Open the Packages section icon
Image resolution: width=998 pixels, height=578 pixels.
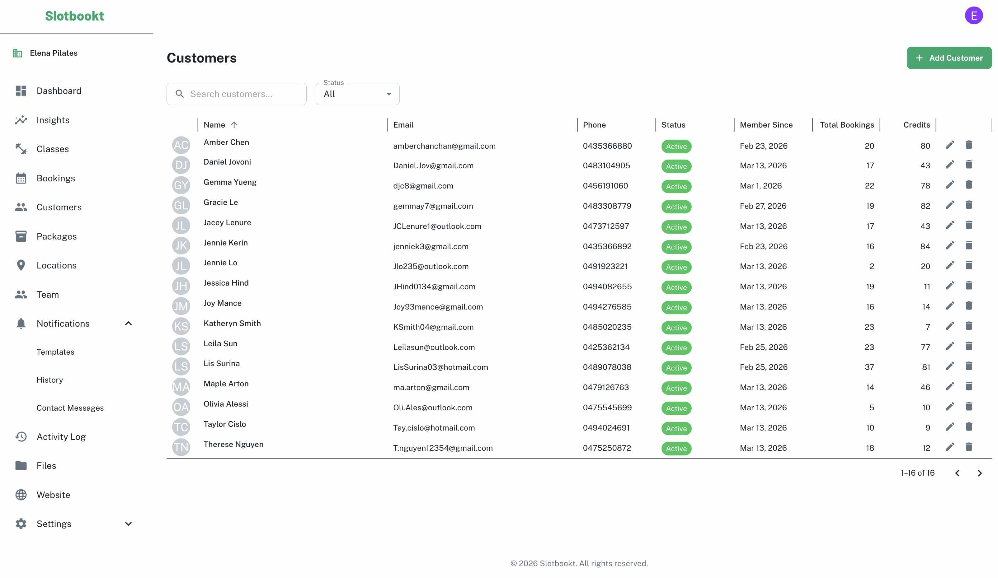pyautogui.click(x=21, y=236)
